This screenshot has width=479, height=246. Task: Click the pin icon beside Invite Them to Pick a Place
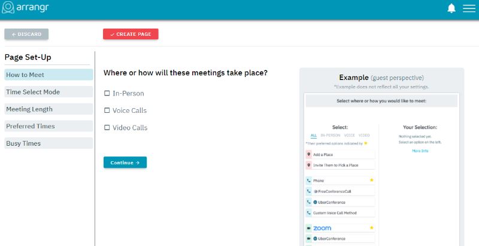pyautogui.click(x=308, y=164)
